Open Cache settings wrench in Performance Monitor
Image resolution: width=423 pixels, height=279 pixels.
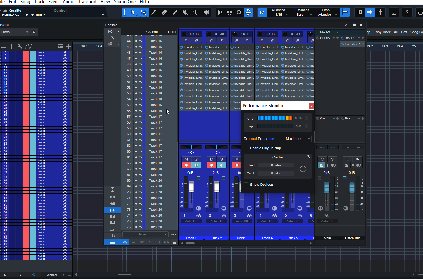(308, 157)
